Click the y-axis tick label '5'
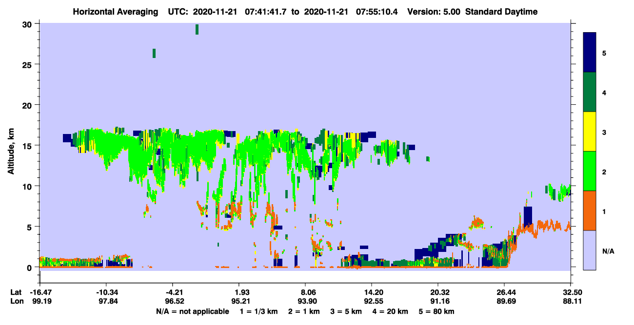 30,227
